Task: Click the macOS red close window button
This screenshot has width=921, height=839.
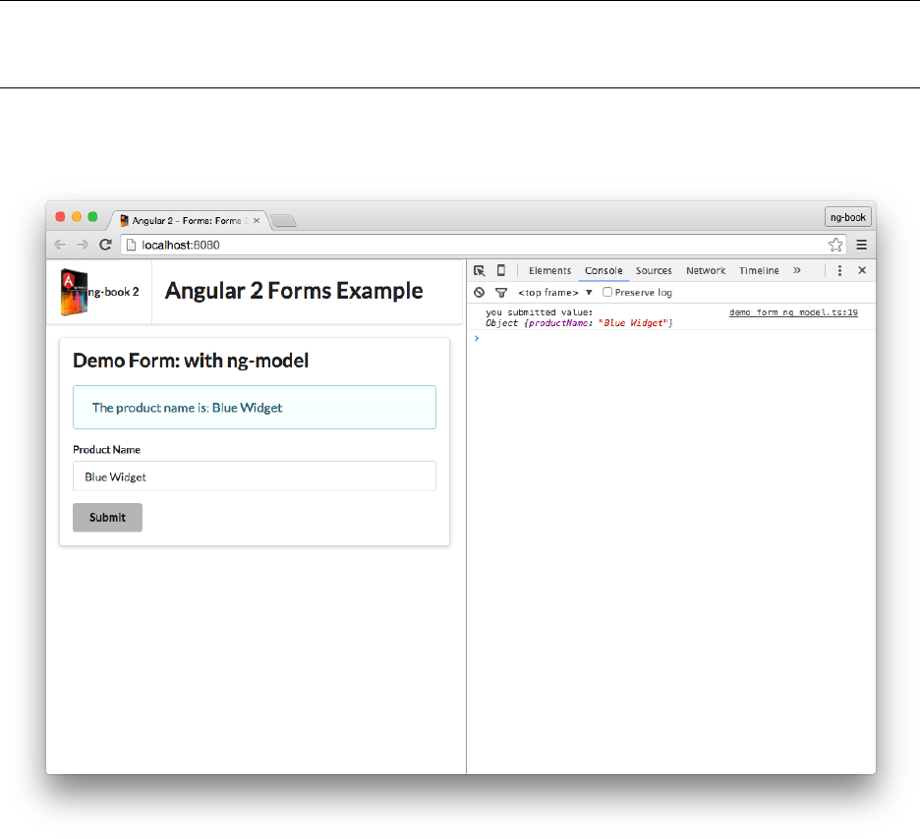Action: (60, 217)
